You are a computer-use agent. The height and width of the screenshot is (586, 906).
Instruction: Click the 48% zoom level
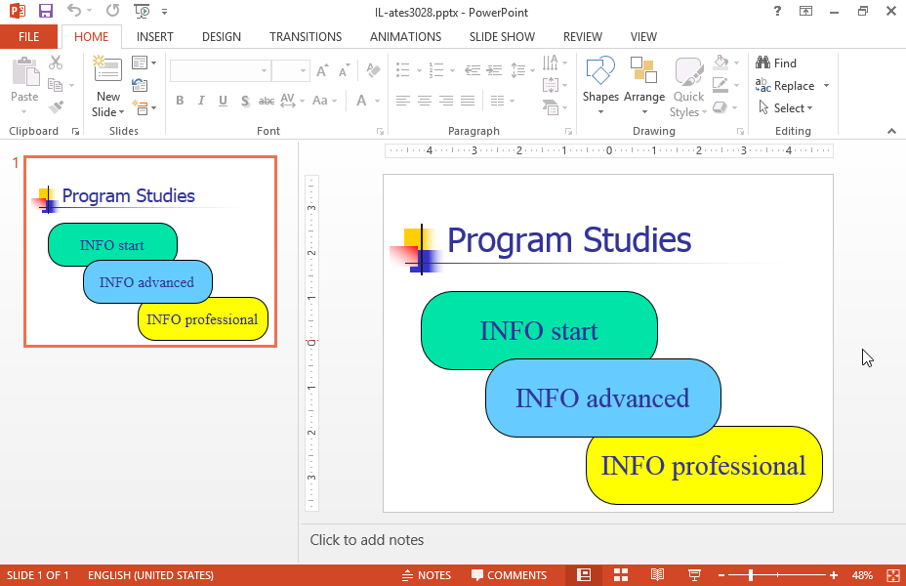(x=862, y=575)
